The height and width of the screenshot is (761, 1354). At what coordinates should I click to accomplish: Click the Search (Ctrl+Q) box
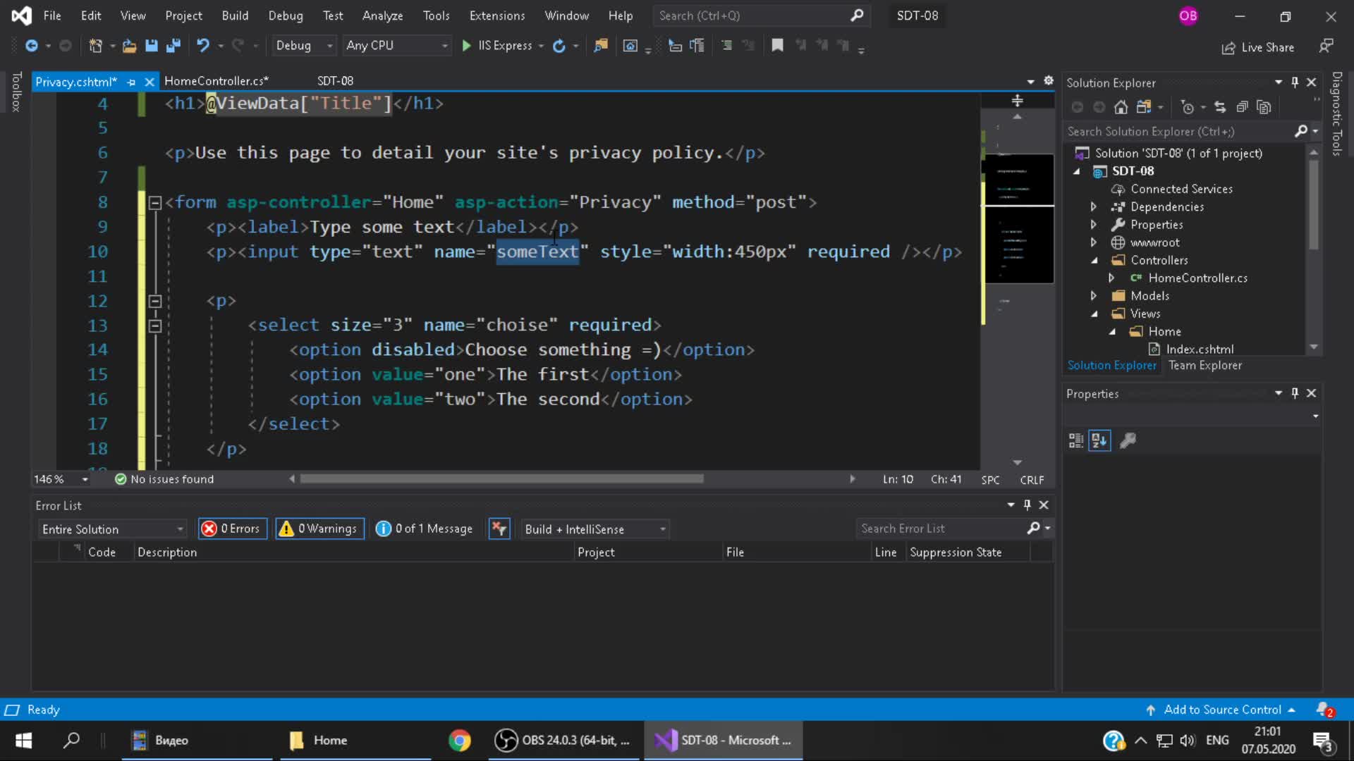[x=762, y=16]
